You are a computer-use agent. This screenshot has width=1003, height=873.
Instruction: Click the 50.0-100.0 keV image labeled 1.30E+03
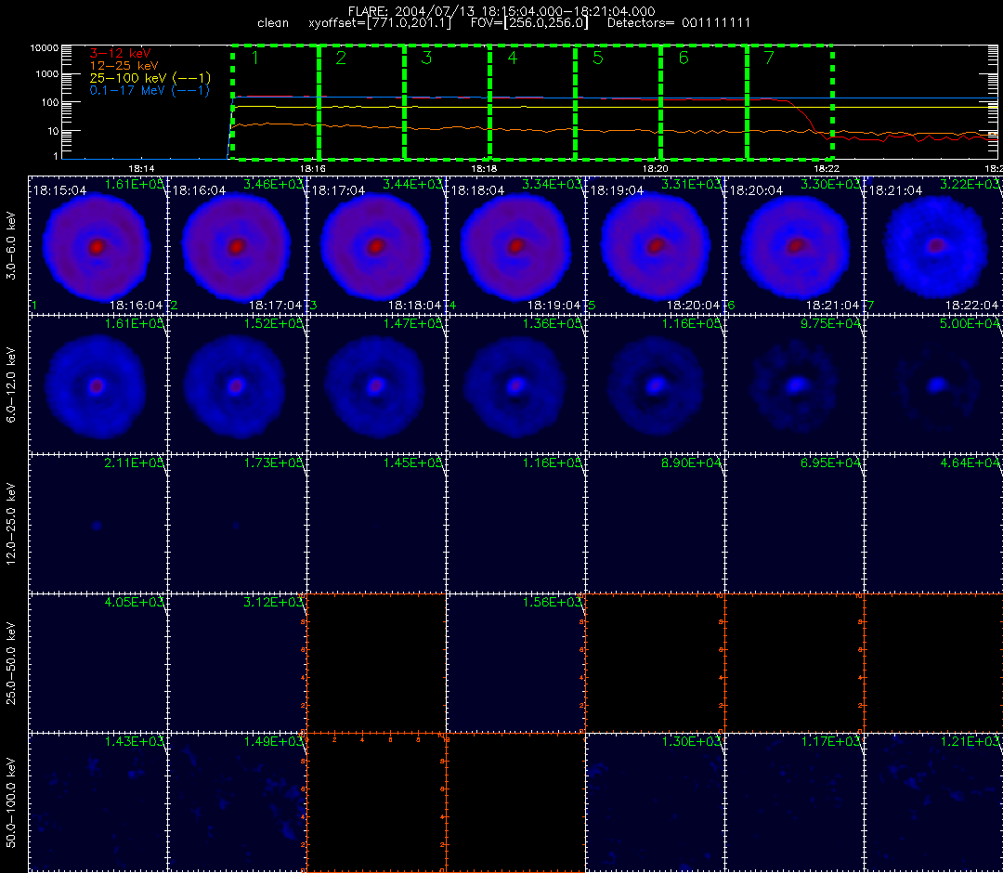pos(656,803)
